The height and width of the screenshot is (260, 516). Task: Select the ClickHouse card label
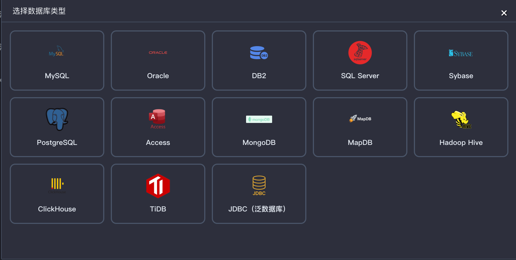[x=57, y=209]
